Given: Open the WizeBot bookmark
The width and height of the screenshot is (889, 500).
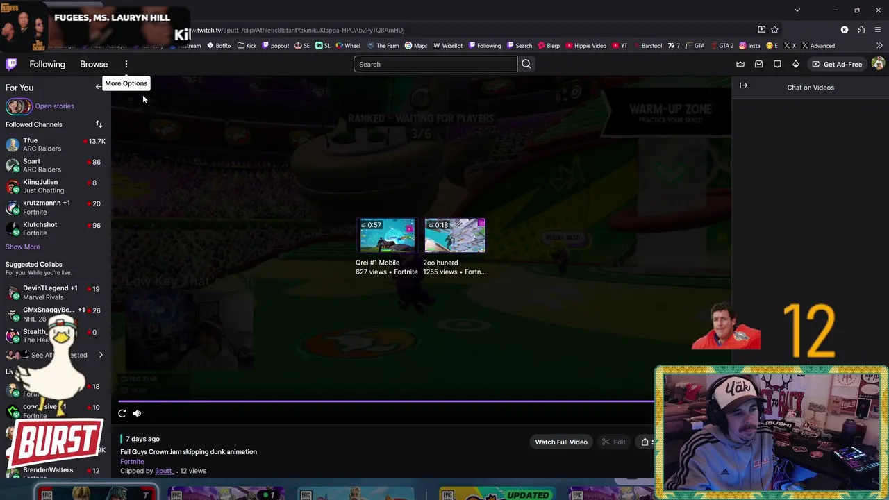Looking at the screenshot, I should point(448,46).
